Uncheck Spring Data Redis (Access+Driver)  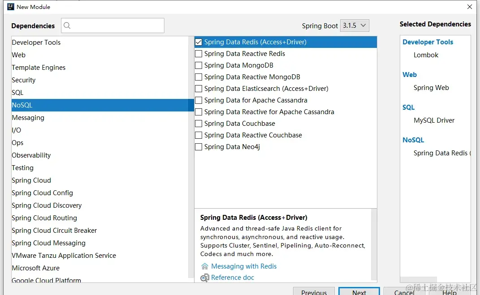tap(199, 42)
